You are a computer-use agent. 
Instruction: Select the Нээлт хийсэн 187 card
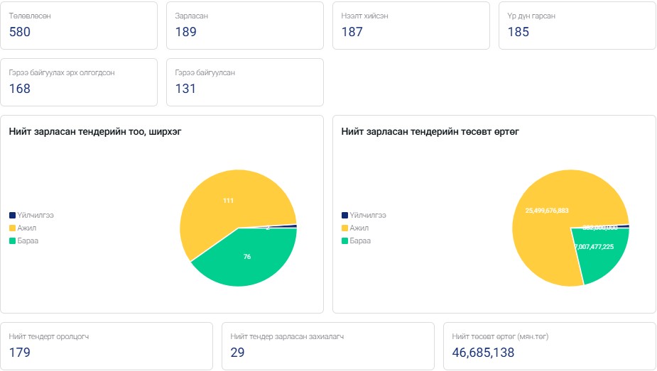point(411,26)
